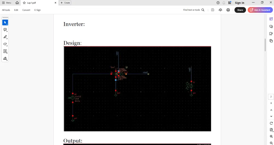274x145 pixels.
Task: Close the Lap 1.pdf tab
Action: (x=55, y=3)
